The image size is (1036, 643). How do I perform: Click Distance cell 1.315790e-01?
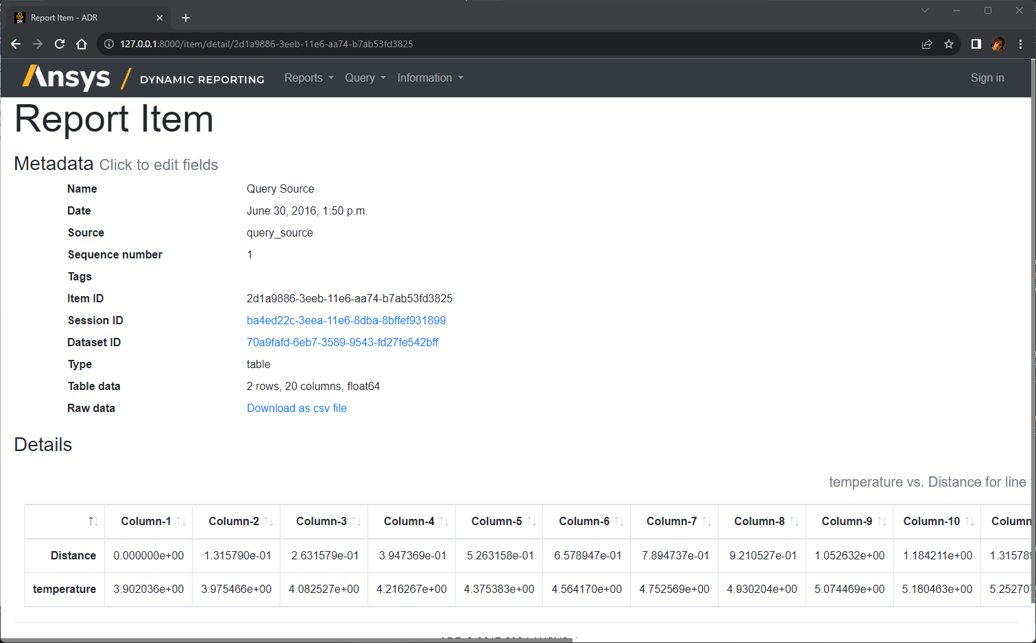pyautogui.click(x=237, y=555)
